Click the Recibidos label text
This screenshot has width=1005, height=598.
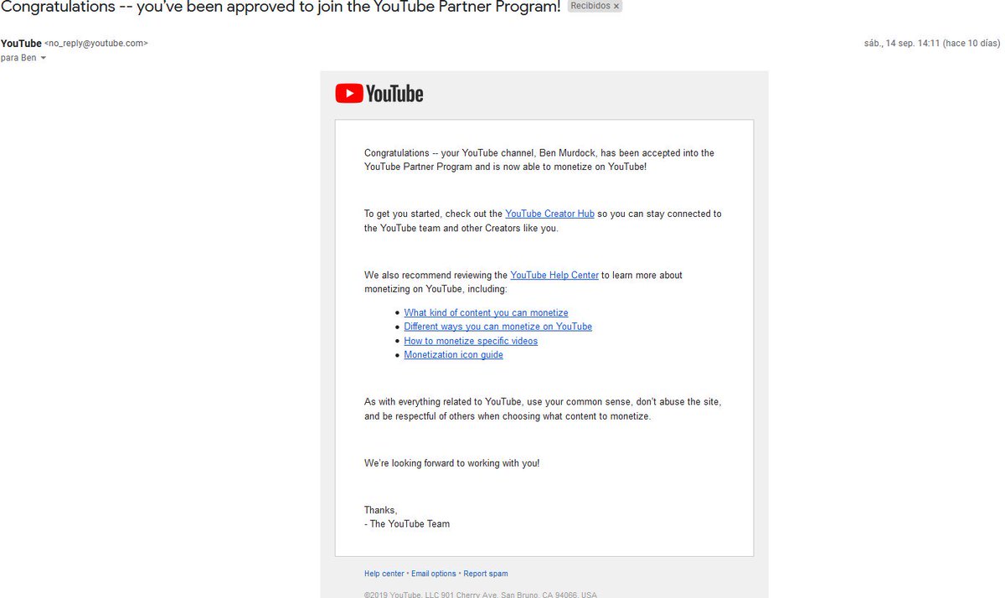(x=589, y=6)
